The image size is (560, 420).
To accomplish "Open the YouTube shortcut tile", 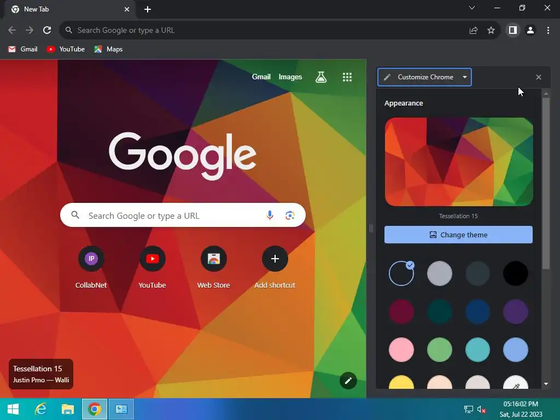I will [152, 267].
